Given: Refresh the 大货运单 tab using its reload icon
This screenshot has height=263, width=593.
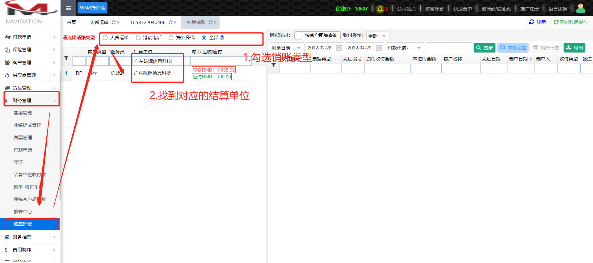Looking at the screenshot, I should click(x=113, y=23).
